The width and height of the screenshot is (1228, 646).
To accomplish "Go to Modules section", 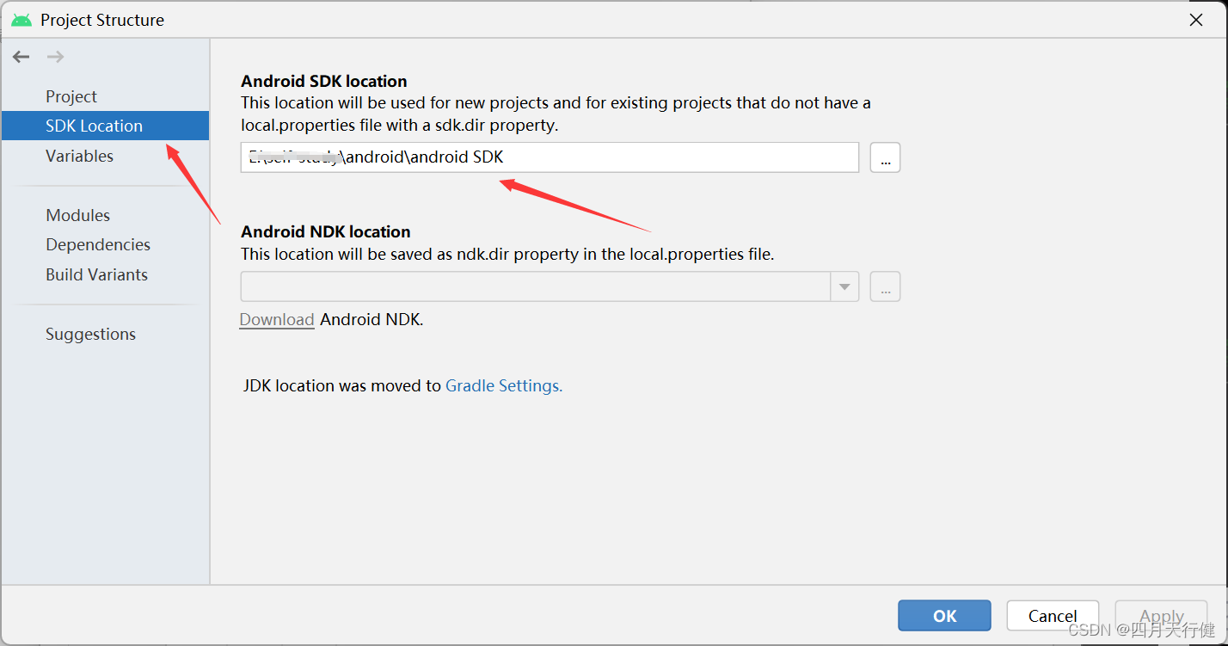I will pos(78,215).
